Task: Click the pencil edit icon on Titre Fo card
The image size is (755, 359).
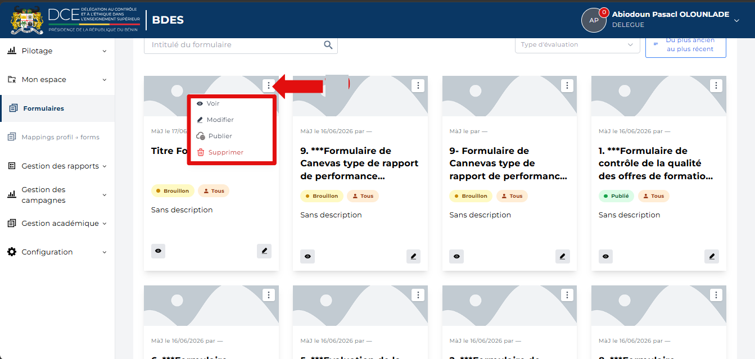Action: pyautogui.click(x=264, y=251)
